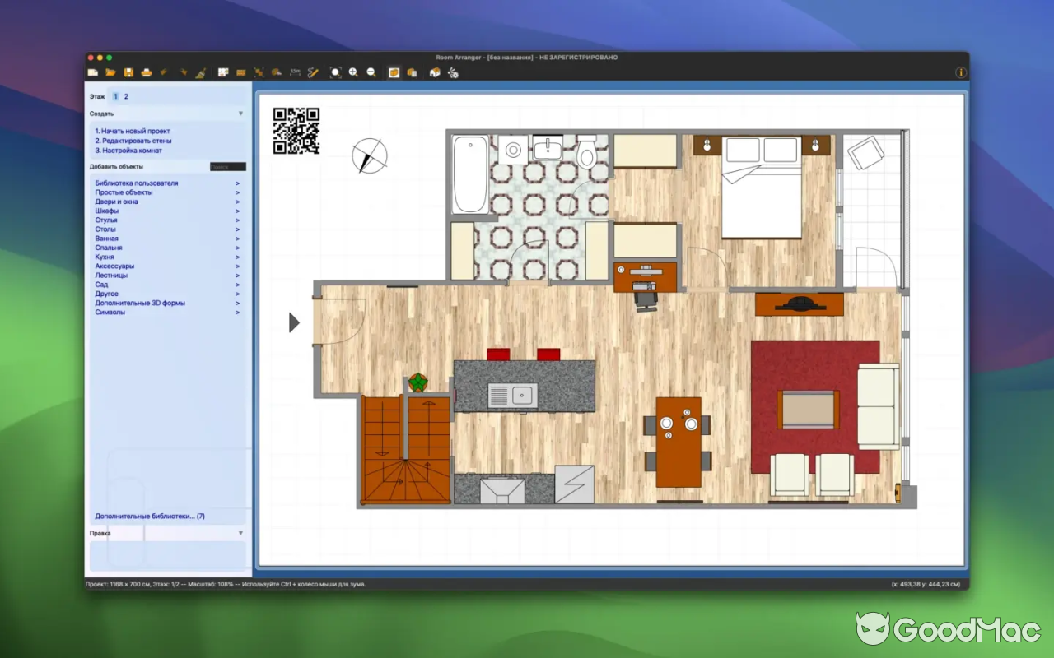Select the Zoom Out magnifier icon
This screenshot has width=1054, height=658.
pos(371,72)
